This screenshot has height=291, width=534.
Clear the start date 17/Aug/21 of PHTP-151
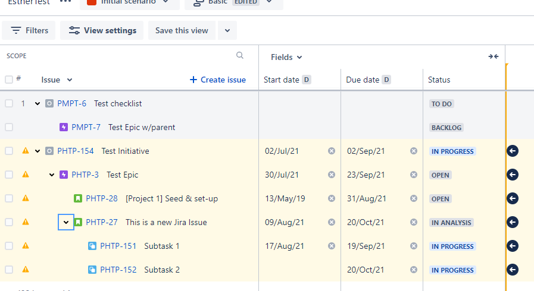(x=332, y=246)
